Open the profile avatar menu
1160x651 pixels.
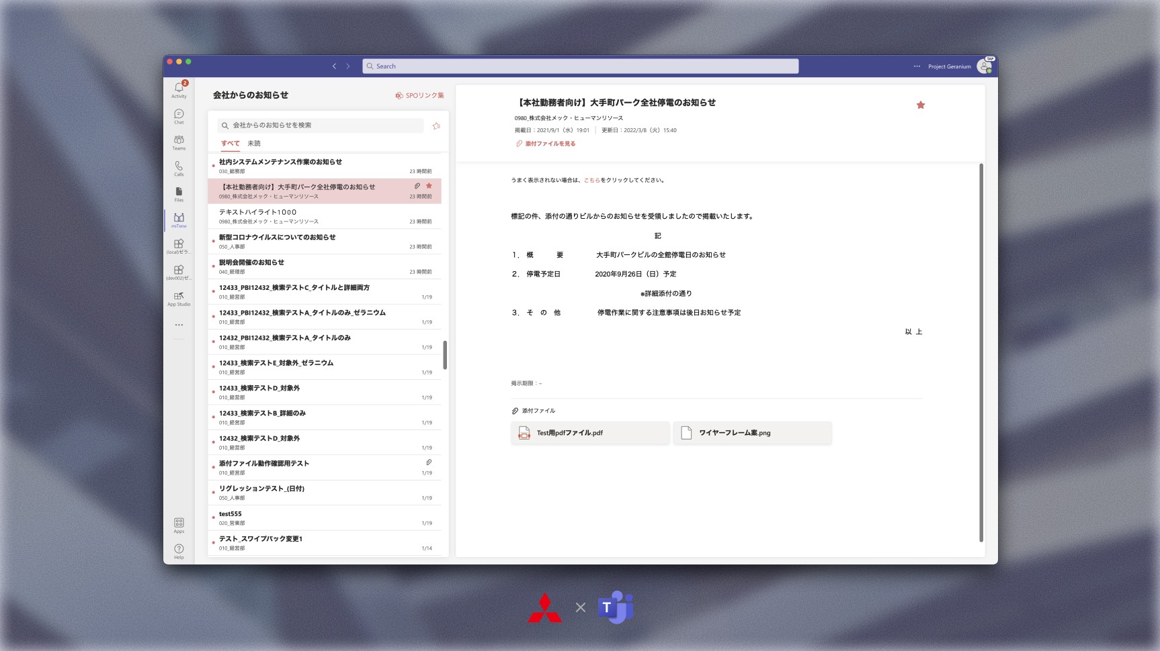985,66
